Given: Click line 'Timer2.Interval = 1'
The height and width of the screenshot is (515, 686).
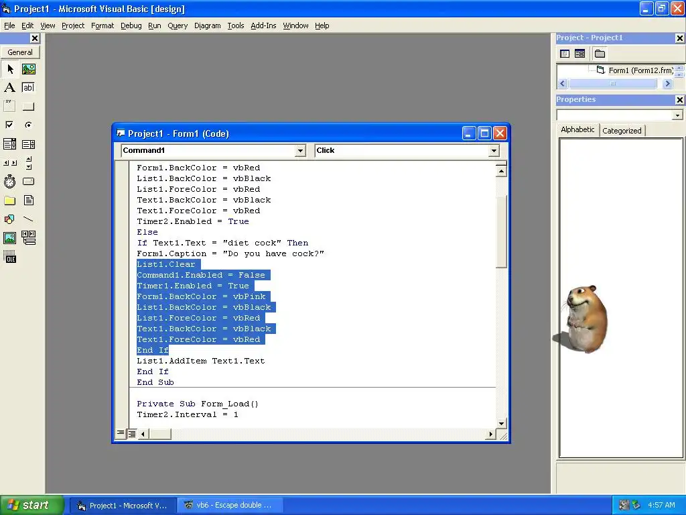Looking at the screenshot, I should tap(188, 414).
